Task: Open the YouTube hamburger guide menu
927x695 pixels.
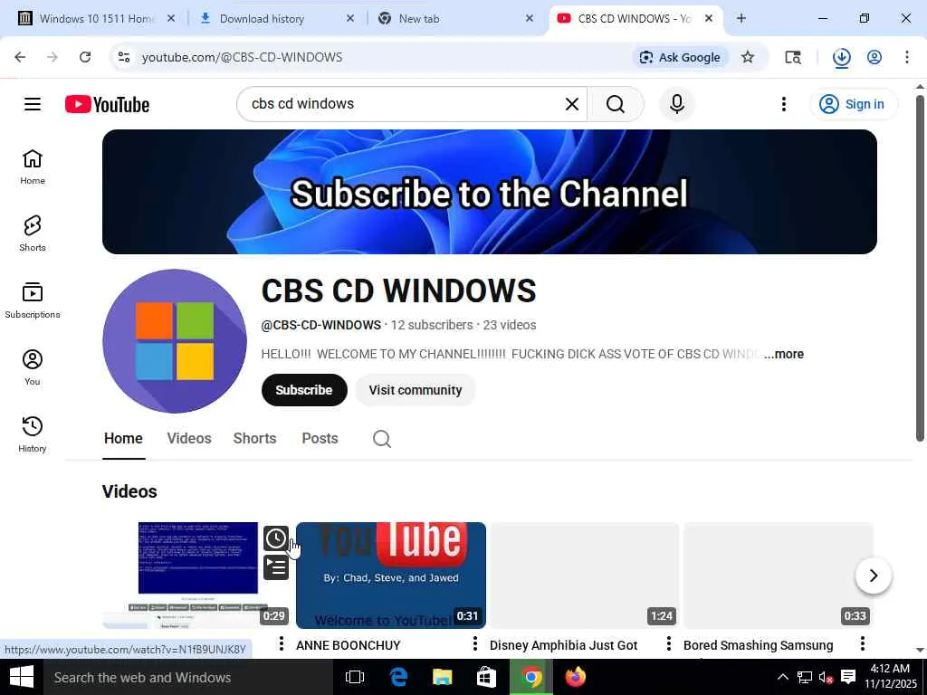Action: tap(33, 105)
